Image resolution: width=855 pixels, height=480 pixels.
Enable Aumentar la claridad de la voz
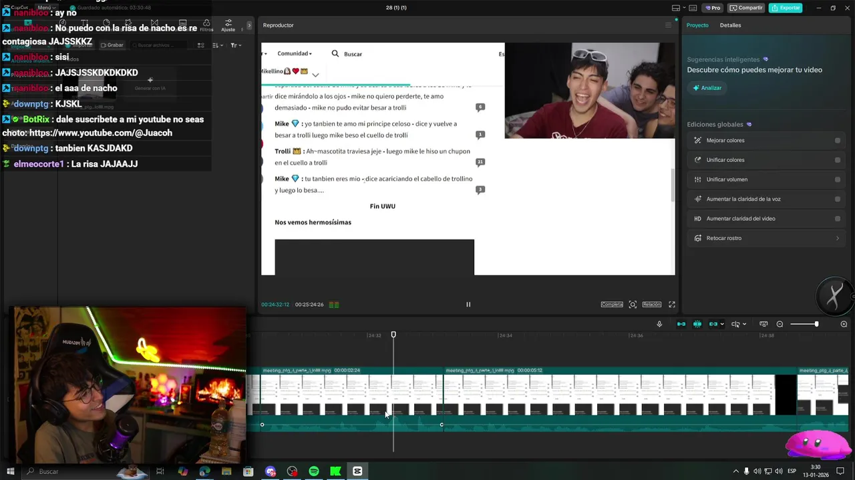(x=838, y=199)
